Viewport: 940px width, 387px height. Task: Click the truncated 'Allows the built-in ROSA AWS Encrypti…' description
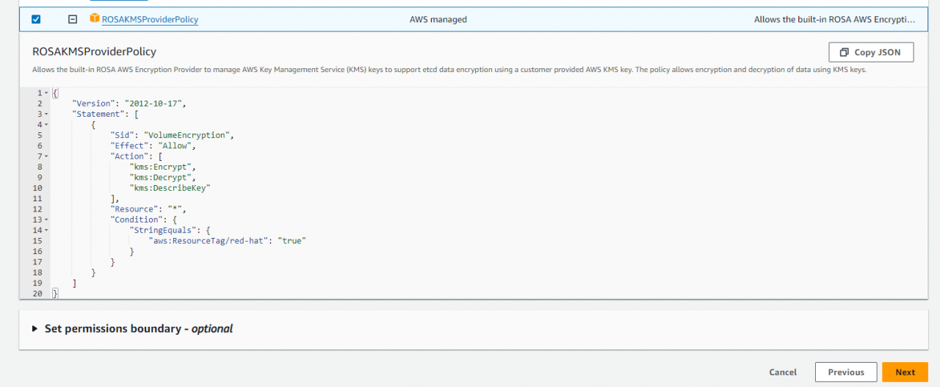pos(835,20)
